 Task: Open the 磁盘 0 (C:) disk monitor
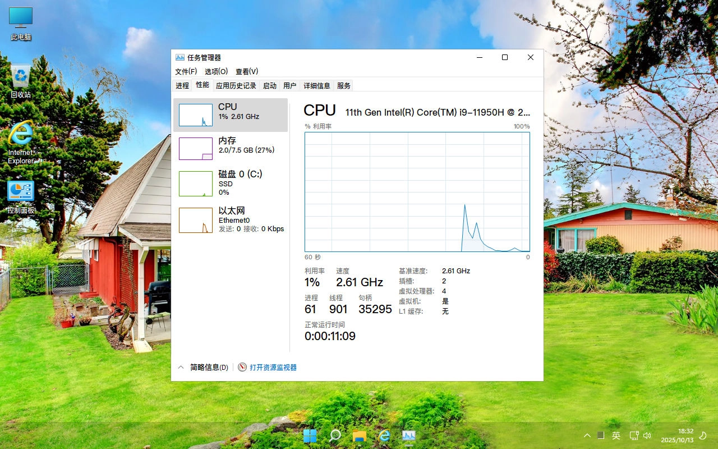click(x=230, y=183)
